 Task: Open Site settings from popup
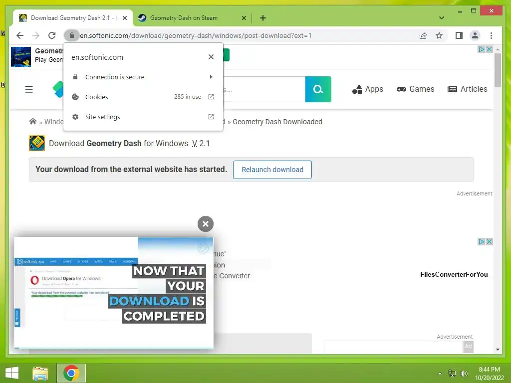click(143, 117)
